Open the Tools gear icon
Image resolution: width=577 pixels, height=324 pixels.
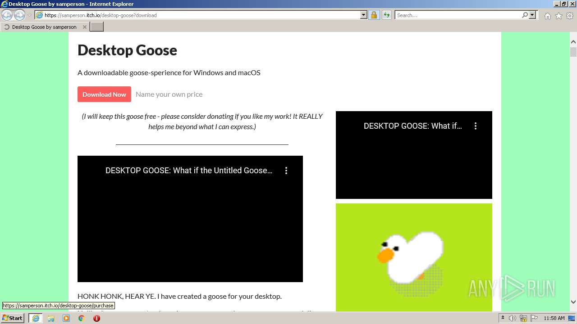[570, 16]
